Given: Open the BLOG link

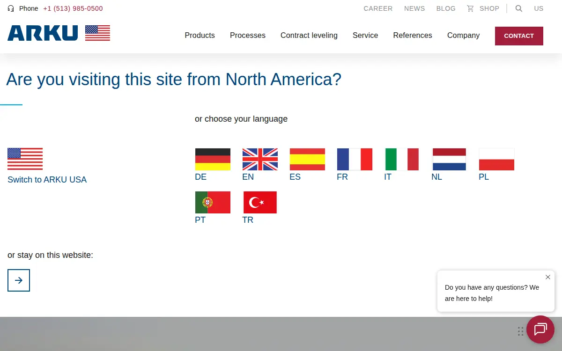Looking at the screenshot, I should (446, 8).
